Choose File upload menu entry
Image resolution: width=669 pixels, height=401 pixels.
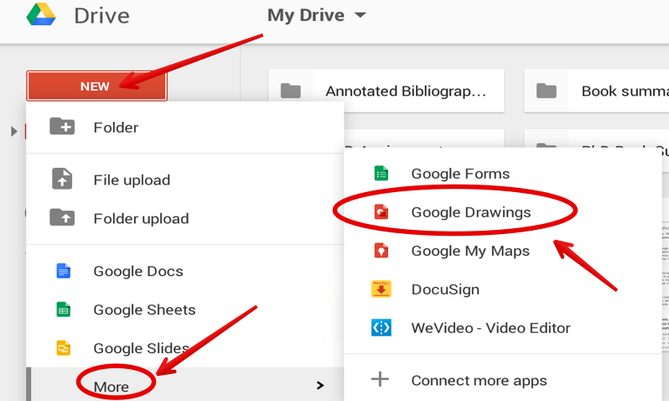(x=184, y=180)
